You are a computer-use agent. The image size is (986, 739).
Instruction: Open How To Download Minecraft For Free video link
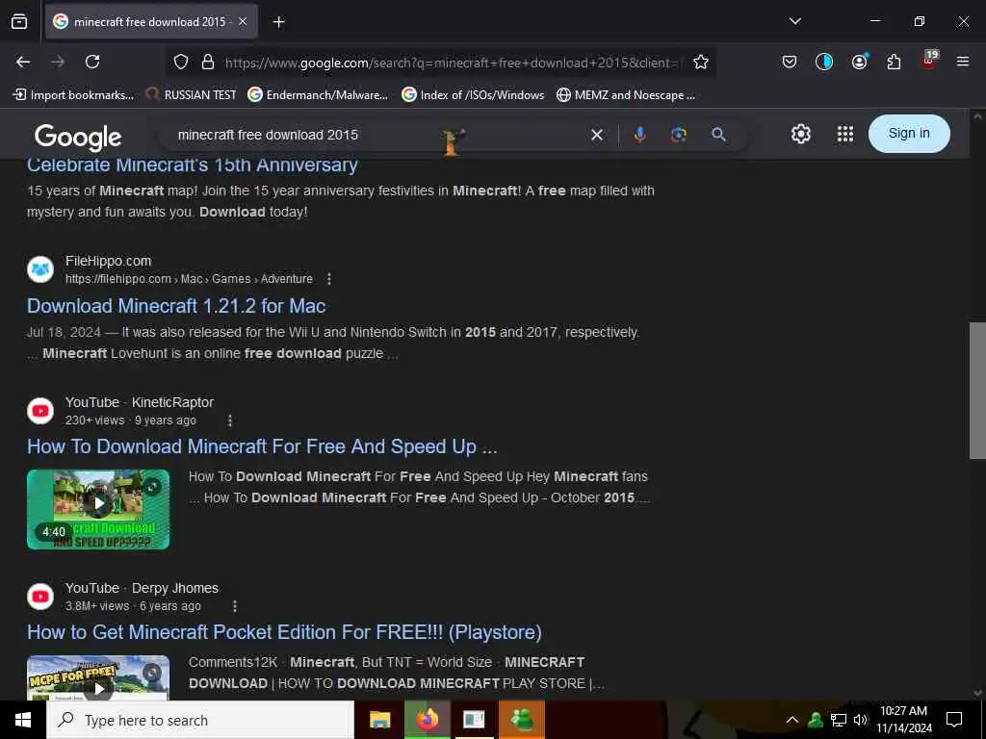262,446
